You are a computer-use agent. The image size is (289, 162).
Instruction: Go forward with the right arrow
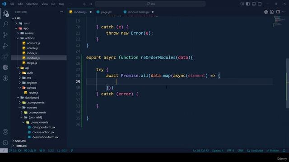click(90, 4)
